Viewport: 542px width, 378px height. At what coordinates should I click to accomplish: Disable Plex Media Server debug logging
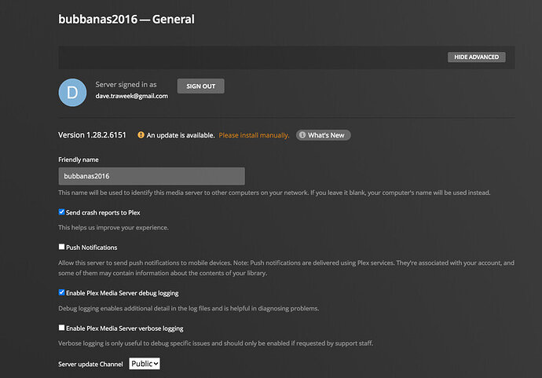[x=61, y=292]
